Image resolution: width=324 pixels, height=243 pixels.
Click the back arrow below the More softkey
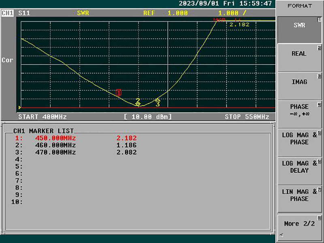click(281, 235)
